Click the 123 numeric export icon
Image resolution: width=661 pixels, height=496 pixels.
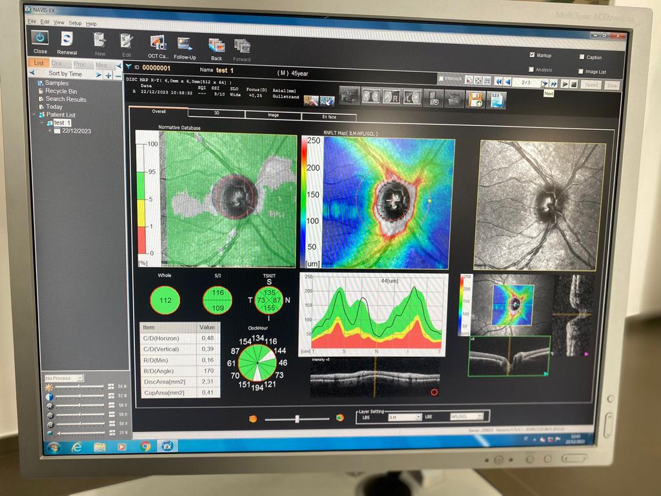pyautogui.click(x=496, y=101)
